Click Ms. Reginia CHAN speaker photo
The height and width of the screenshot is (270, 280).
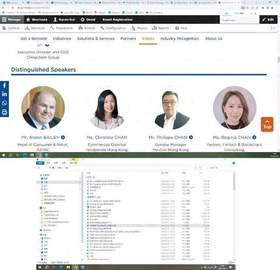pos(235,108)
